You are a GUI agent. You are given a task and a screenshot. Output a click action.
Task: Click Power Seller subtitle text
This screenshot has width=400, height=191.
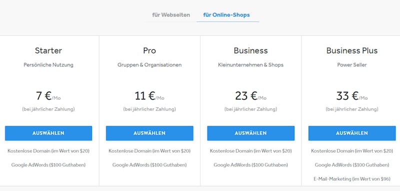[x=352, y=65]
